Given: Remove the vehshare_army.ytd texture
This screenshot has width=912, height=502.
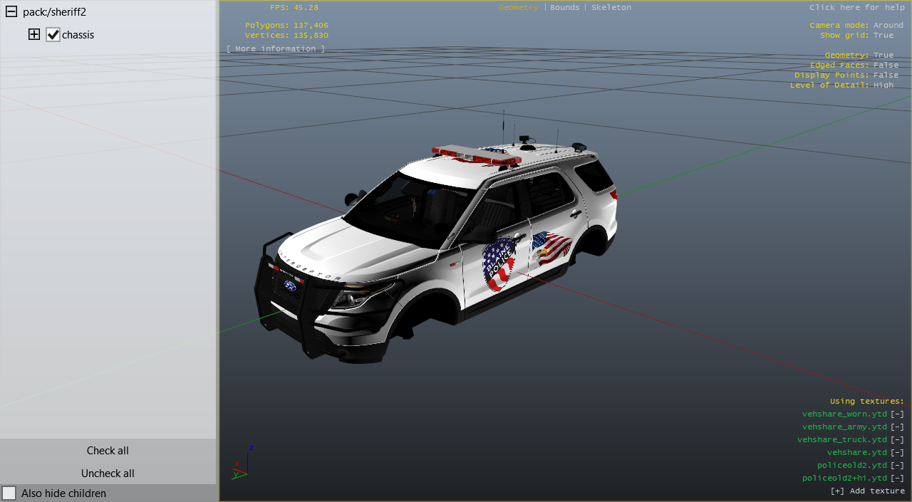Looking at the screenshot, I should pos(897,427).
